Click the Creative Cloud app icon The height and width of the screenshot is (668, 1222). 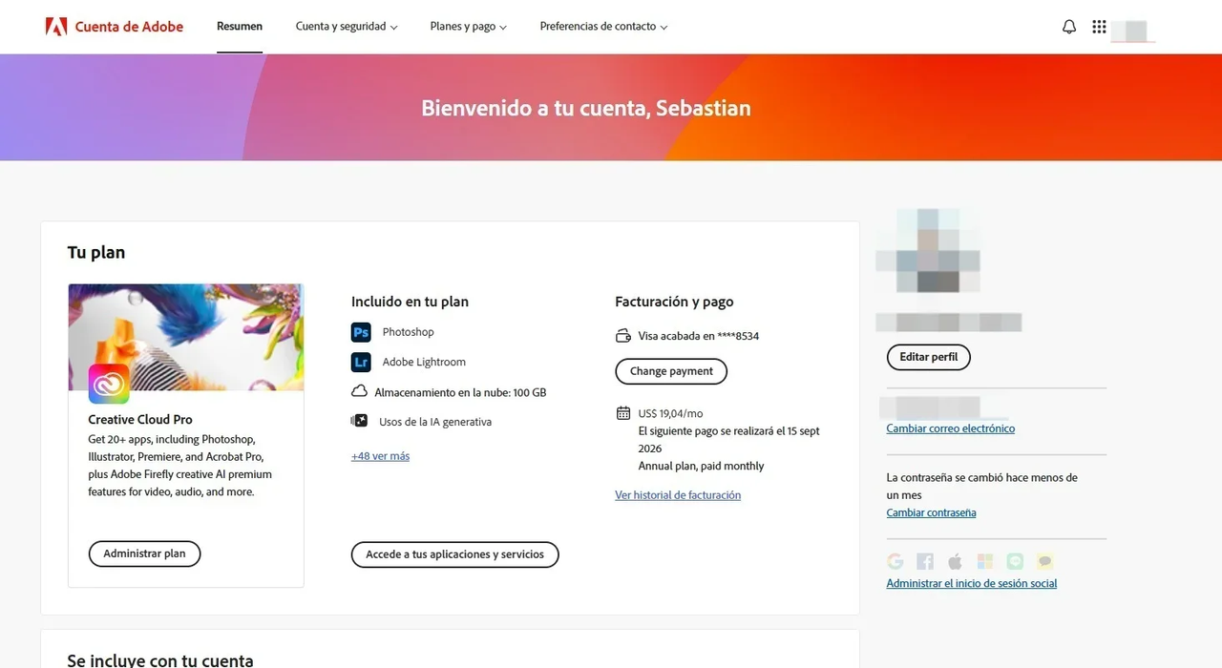pyautogui.click(x=109, y=384)
